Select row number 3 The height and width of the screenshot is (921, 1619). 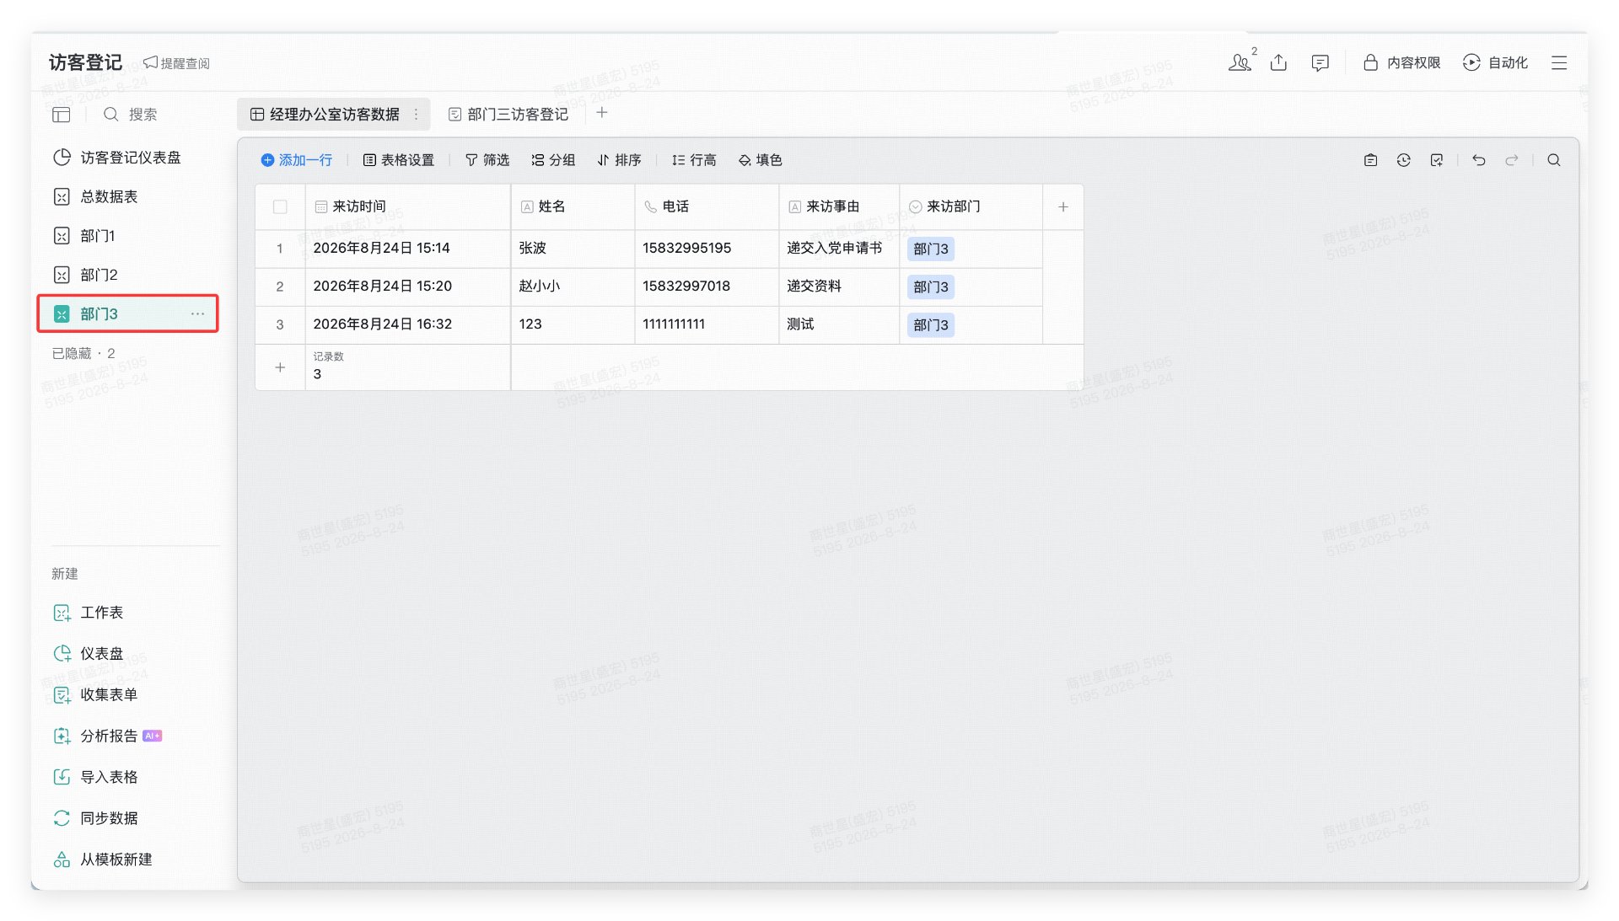(280, 324)
